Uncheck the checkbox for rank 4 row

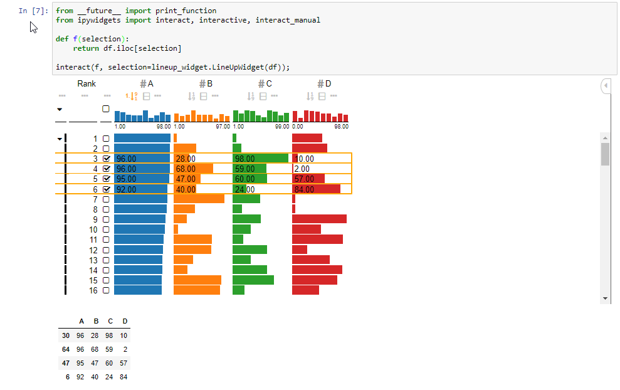[107, 169]
